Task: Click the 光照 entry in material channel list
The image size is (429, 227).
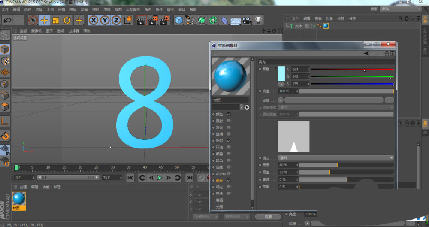Action: tap(219, 207)
